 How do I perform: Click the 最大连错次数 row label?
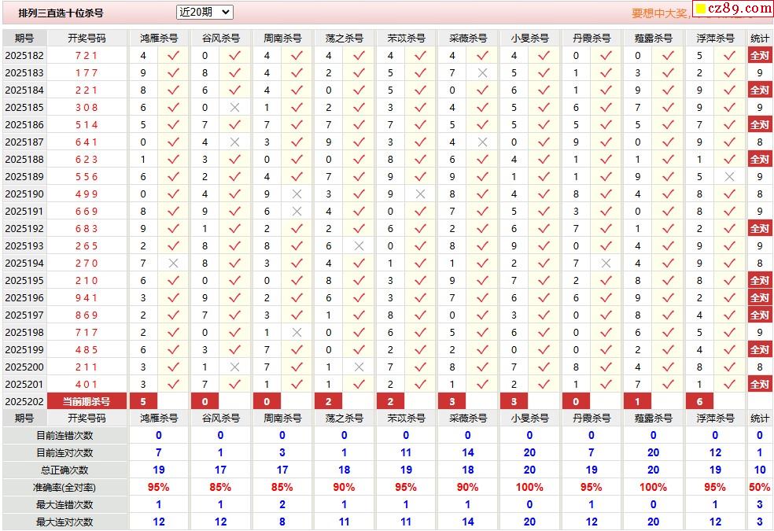point(64,505)
